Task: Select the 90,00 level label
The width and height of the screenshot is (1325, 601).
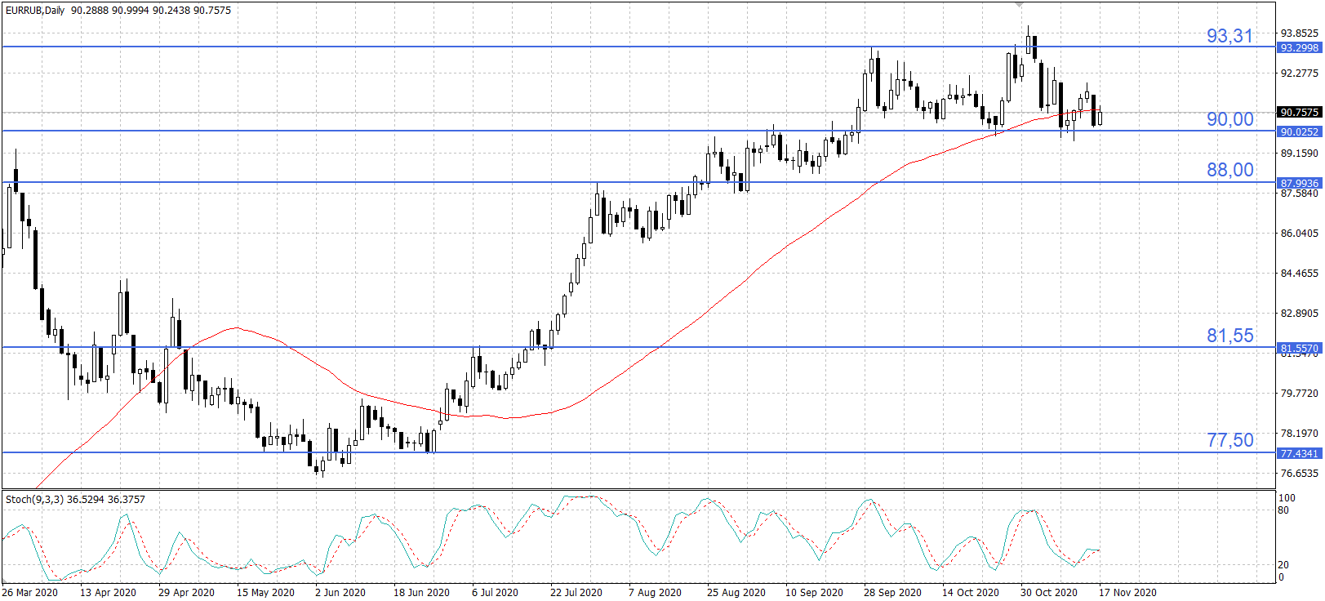Action: (x=1229, y=119)
